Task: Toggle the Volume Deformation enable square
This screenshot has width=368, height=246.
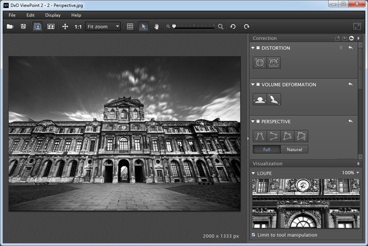Action: click(258, 85)
